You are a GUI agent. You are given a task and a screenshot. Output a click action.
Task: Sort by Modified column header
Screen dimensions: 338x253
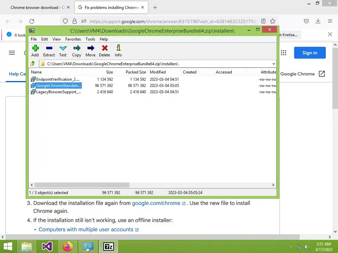[164, 72]
